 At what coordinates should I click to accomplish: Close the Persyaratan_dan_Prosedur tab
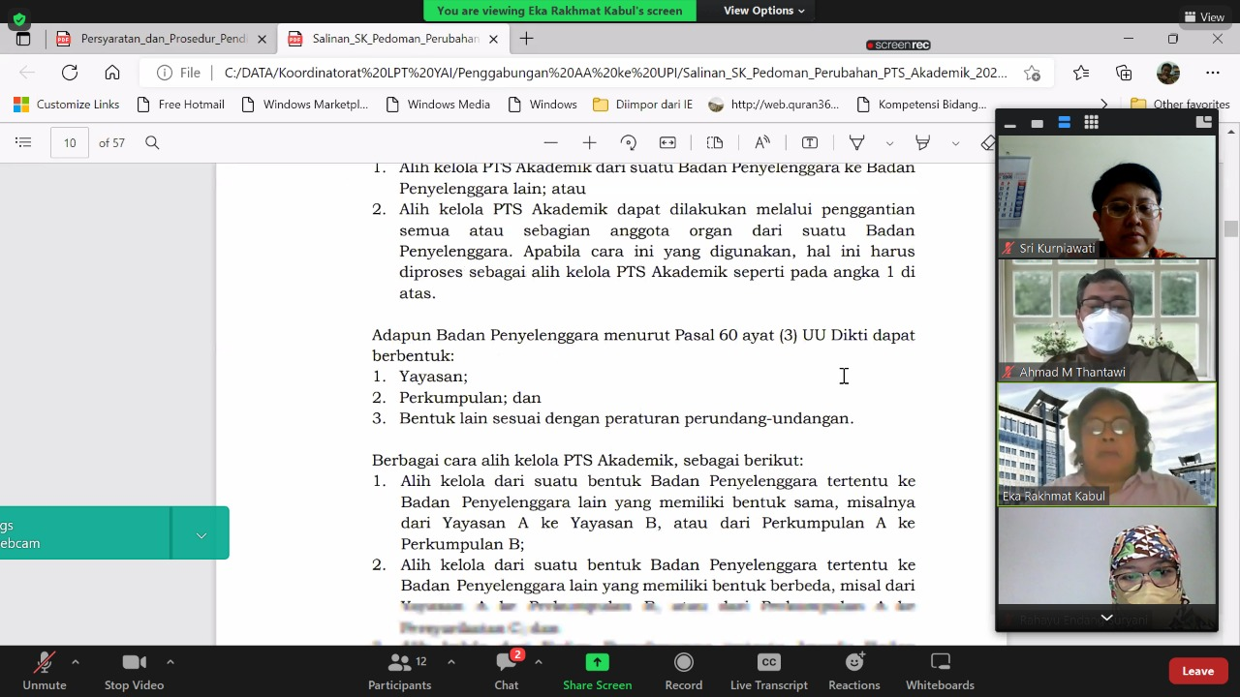pyautogui.click(x=262, y=39)
